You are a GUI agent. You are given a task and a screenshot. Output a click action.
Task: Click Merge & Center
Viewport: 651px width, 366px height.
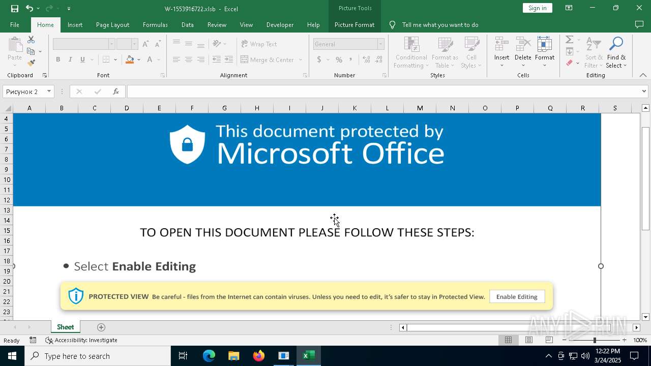pyautogui.click(x=268, y=59)
